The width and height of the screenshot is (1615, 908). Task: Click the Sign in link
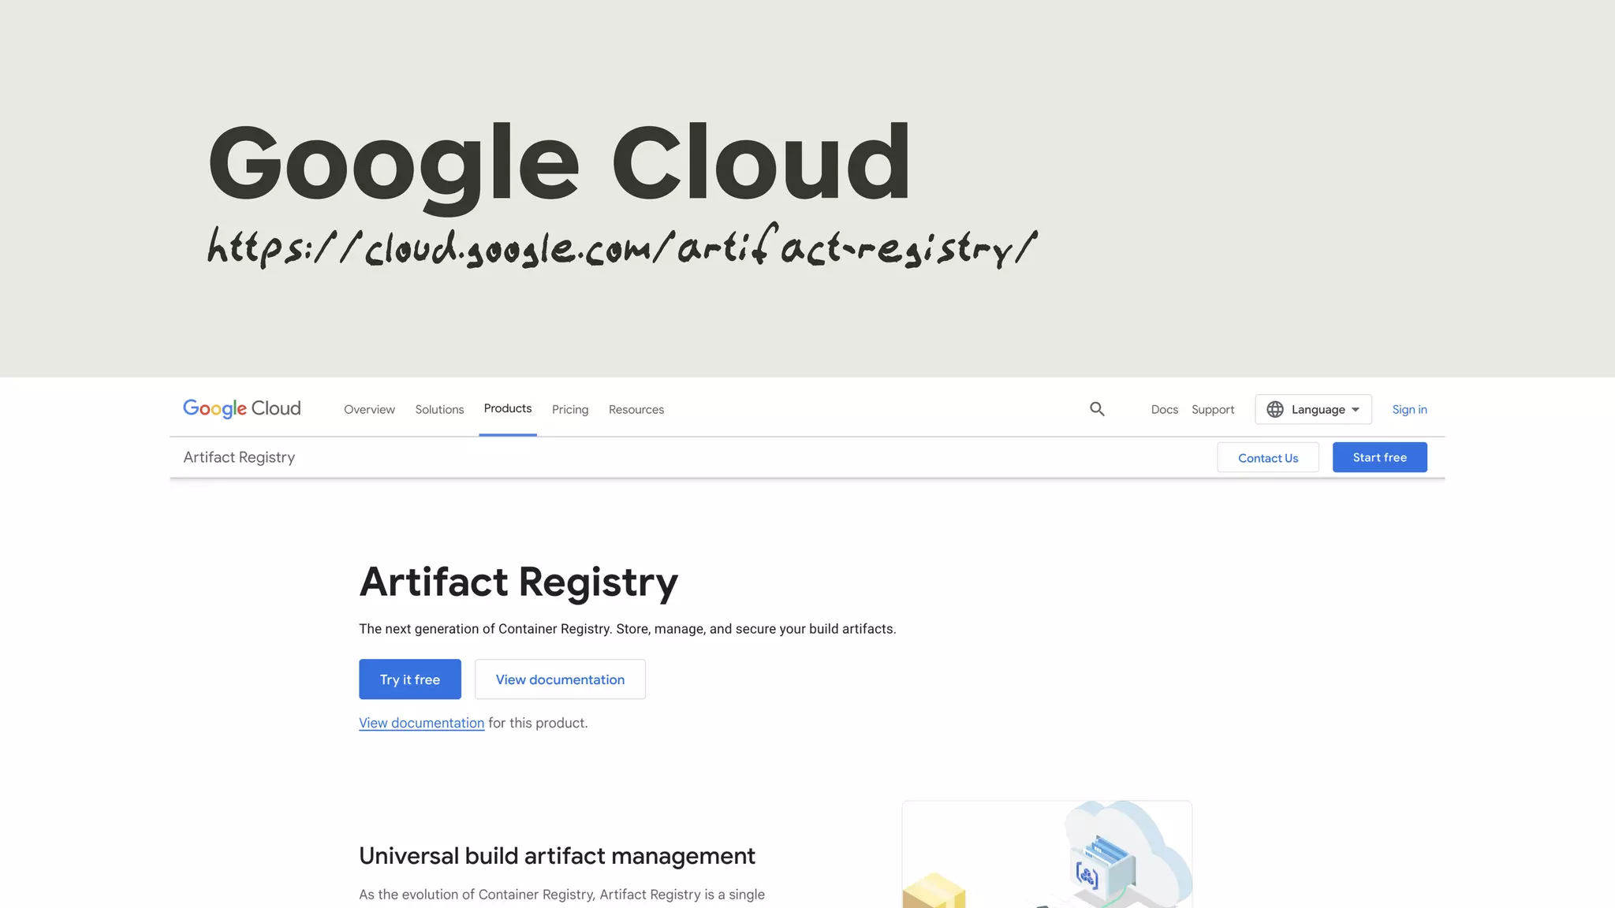click(x=1409, y=409)
